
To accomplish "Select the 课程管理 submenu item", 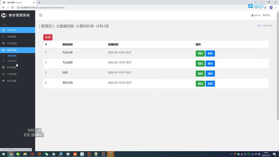I will pos(12,61).
